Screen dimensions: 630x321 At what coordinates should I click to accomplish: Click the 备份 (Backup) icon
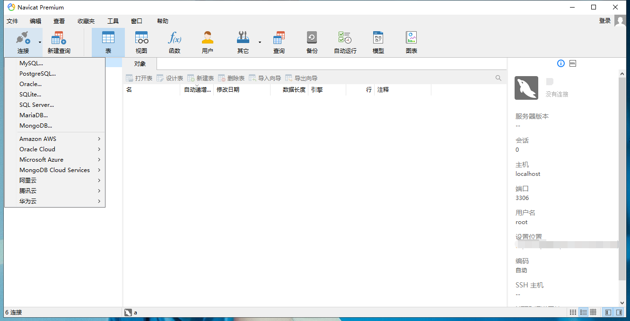[x=312, y=42]
